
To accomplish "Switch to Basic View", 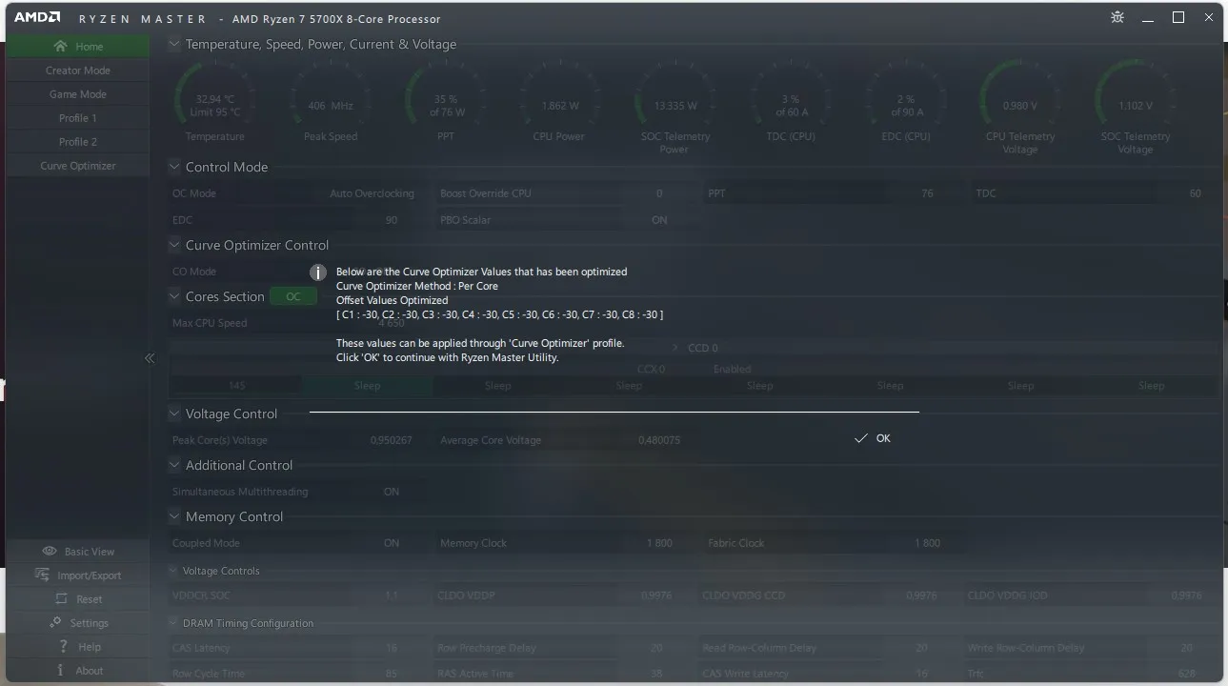I will tap(78, 552).
